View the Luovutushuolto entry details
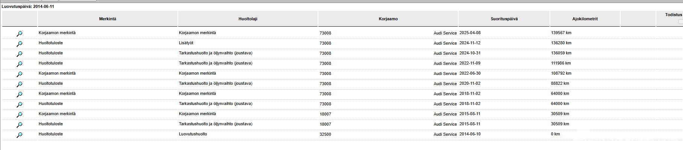 20,135
